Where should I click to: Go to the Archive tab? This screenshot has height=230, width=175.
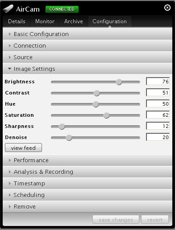[74, 21]
